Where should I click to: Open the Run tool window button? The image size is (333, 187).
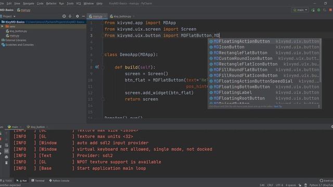pyautogui.click(x=22, y=181)
